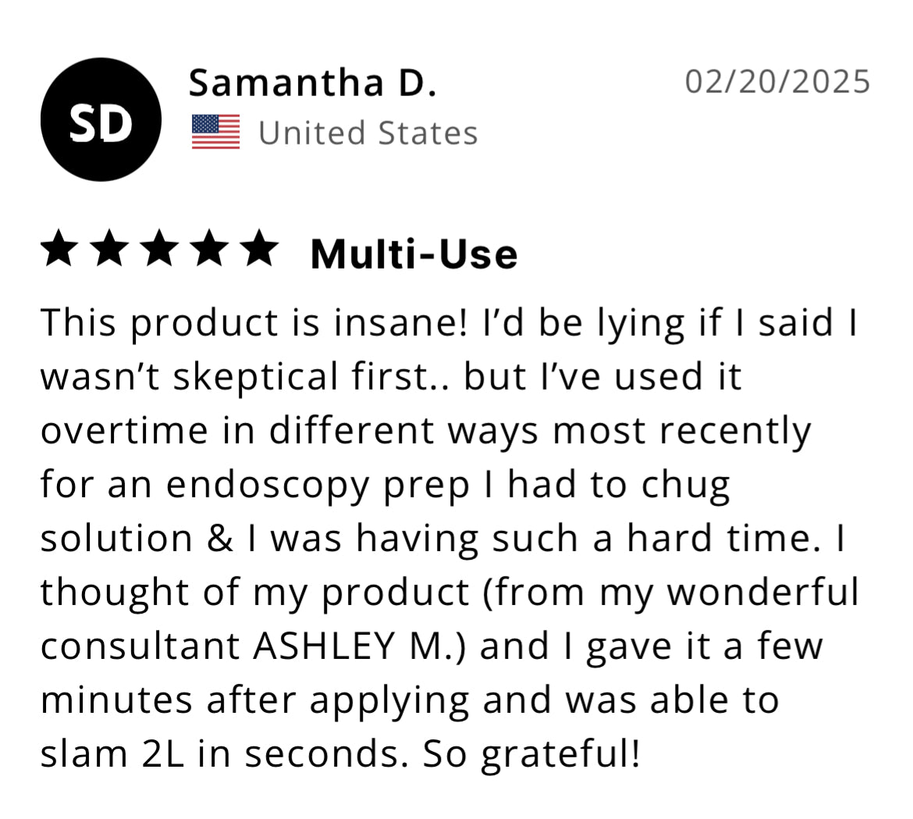Open the Samantha D. reviewer name
Image resolution: width=913 pixels, height=819 pixels.
[313, 83]
